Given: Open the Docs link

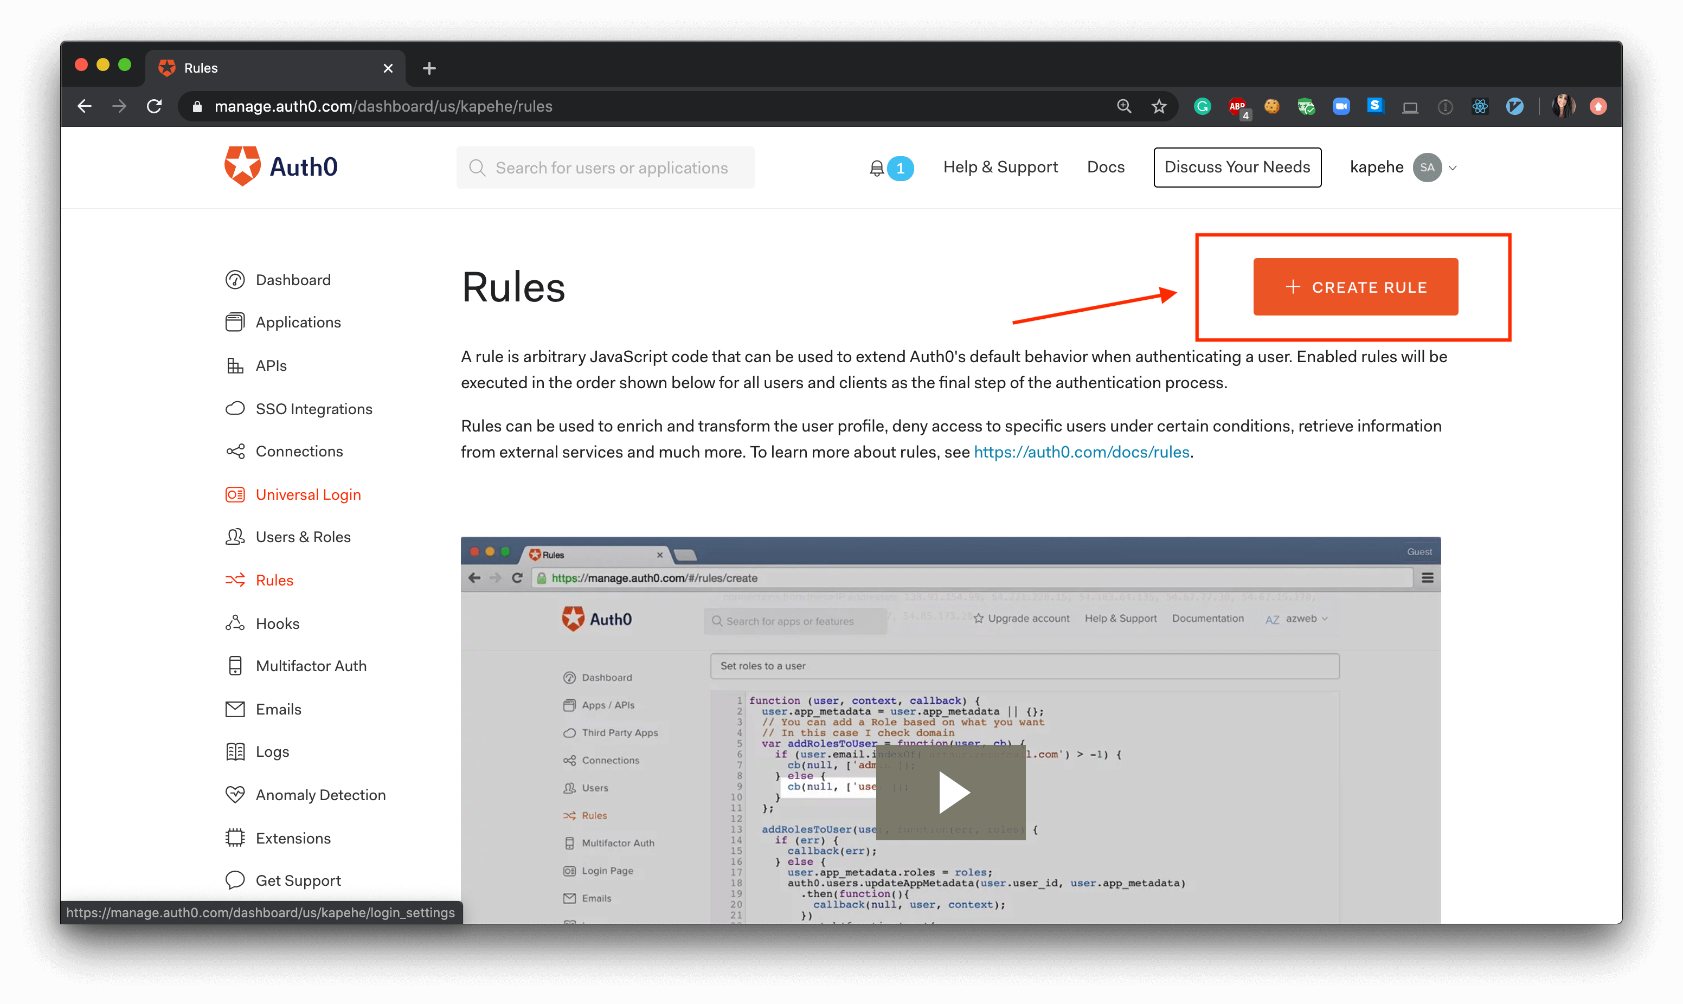Looking at the screenshot, I should point(1106,167).
